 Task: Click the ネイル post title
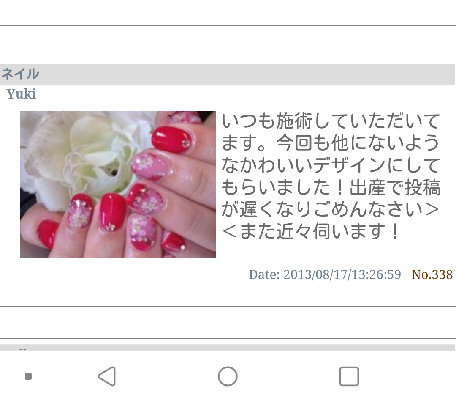click(20, 74)
